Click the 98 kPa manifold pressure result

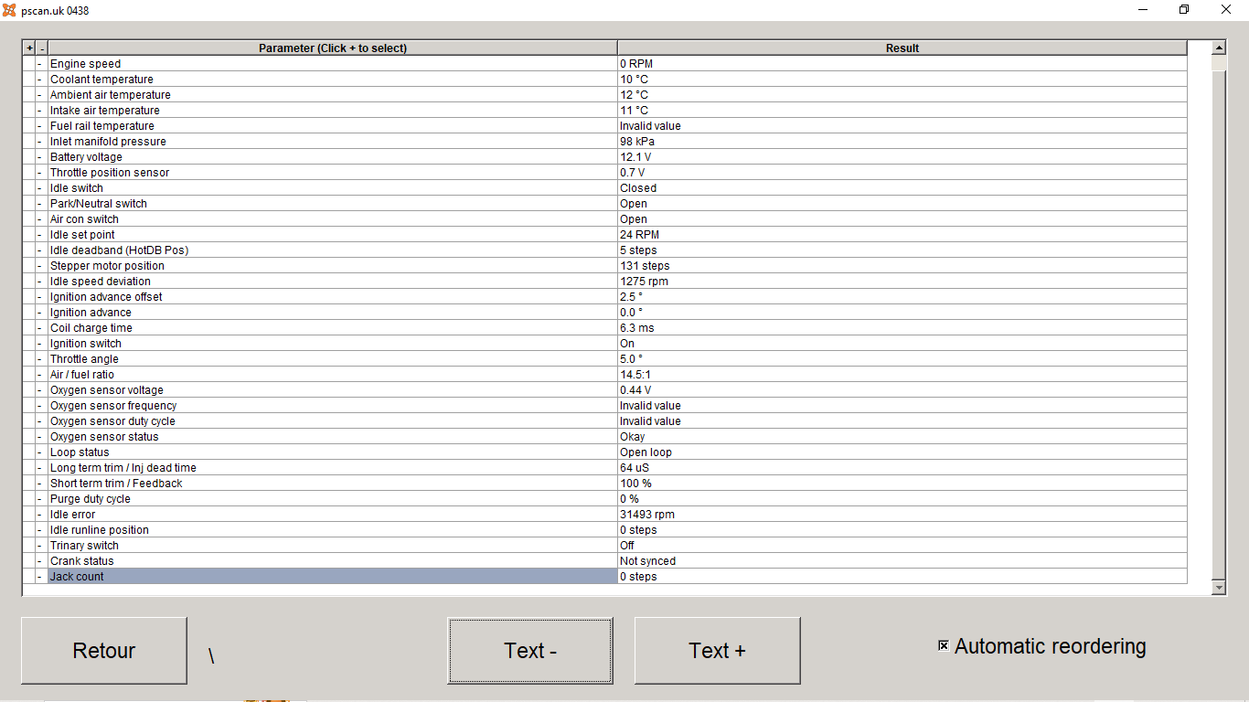point(902,142)
